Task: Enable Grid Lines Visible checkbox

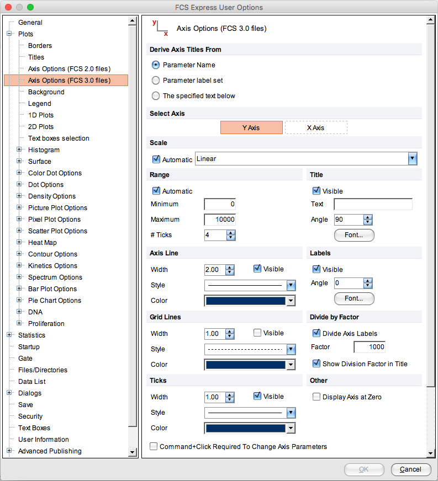Action: [x=257, y=333]
